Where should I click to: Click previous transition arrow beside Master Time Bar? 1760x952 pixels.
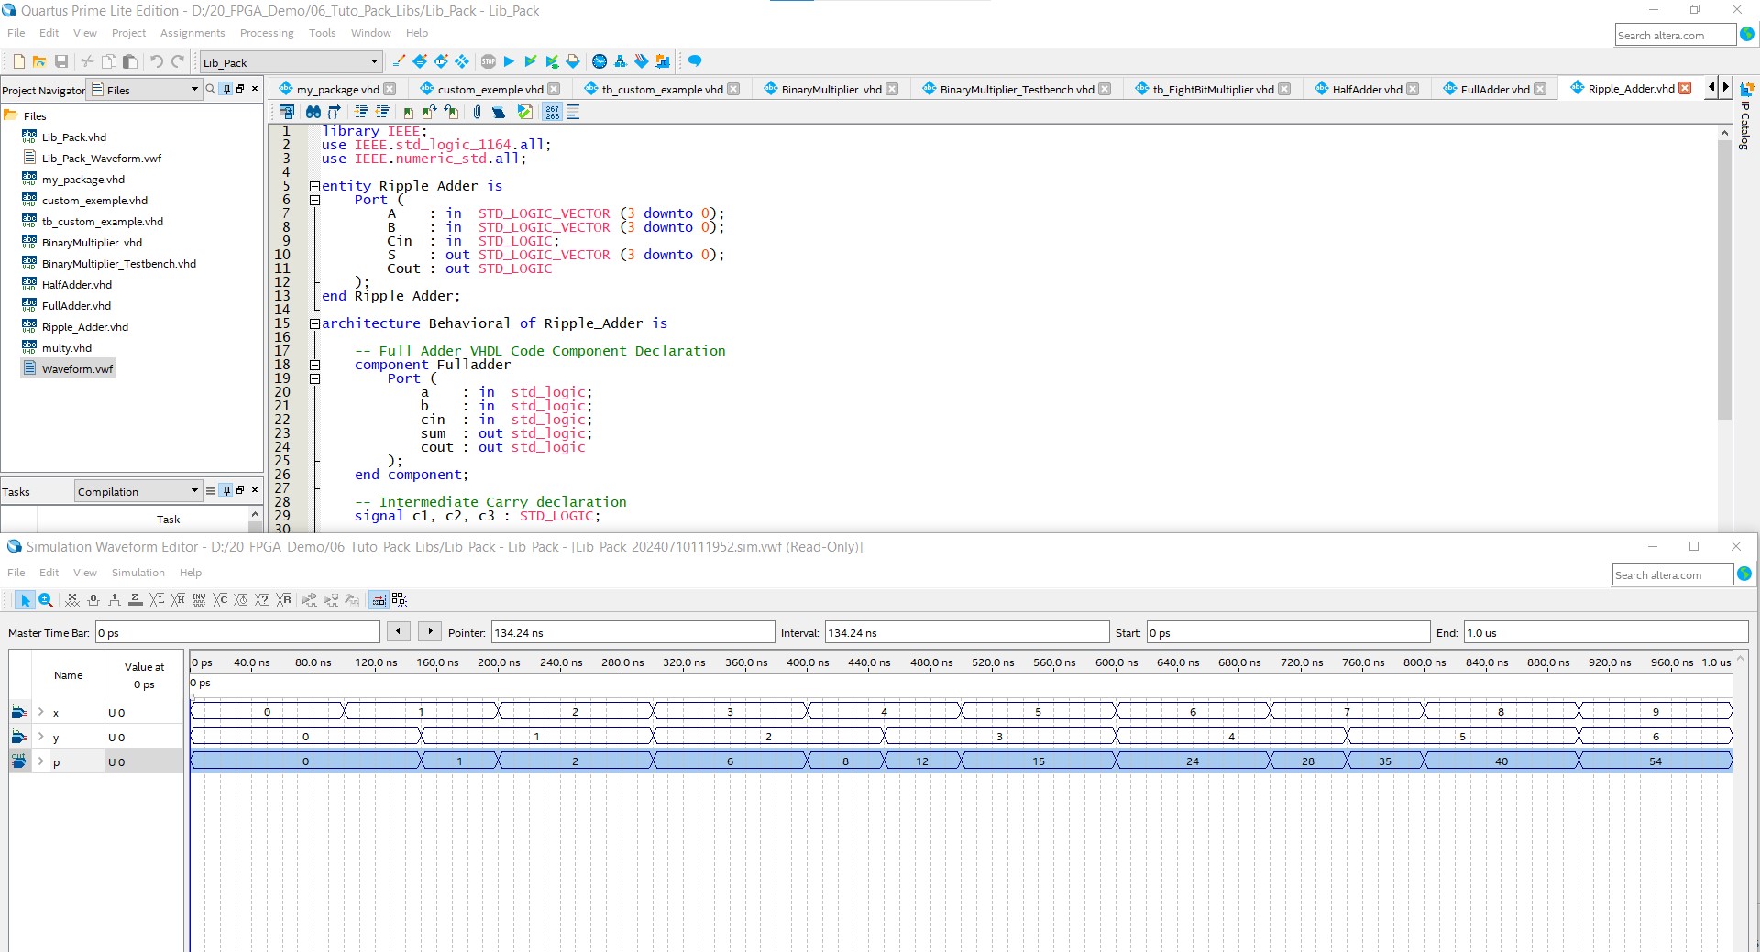tap(398, 631)
